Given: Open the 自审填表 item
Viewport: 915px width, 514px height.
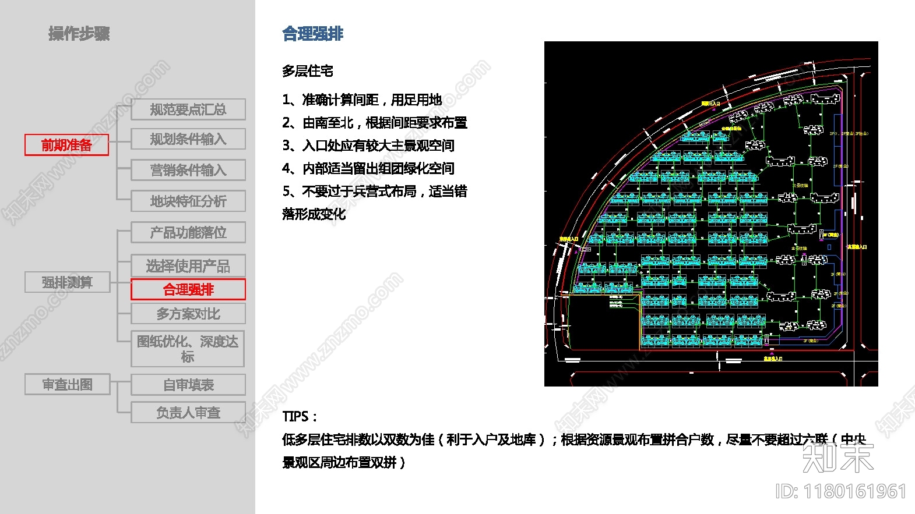Looking at the screenshot, I should 188,385.
